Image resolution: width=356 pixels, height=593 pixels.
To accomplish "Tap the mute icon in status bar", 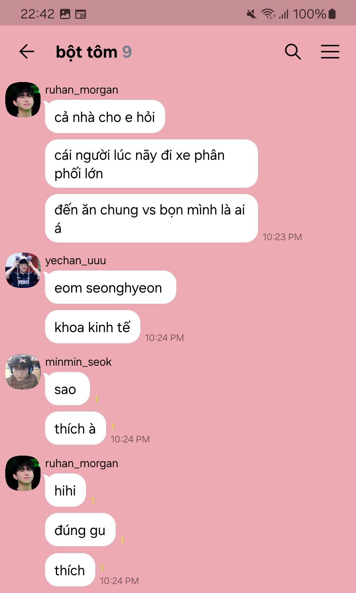I will click(252, 14).
